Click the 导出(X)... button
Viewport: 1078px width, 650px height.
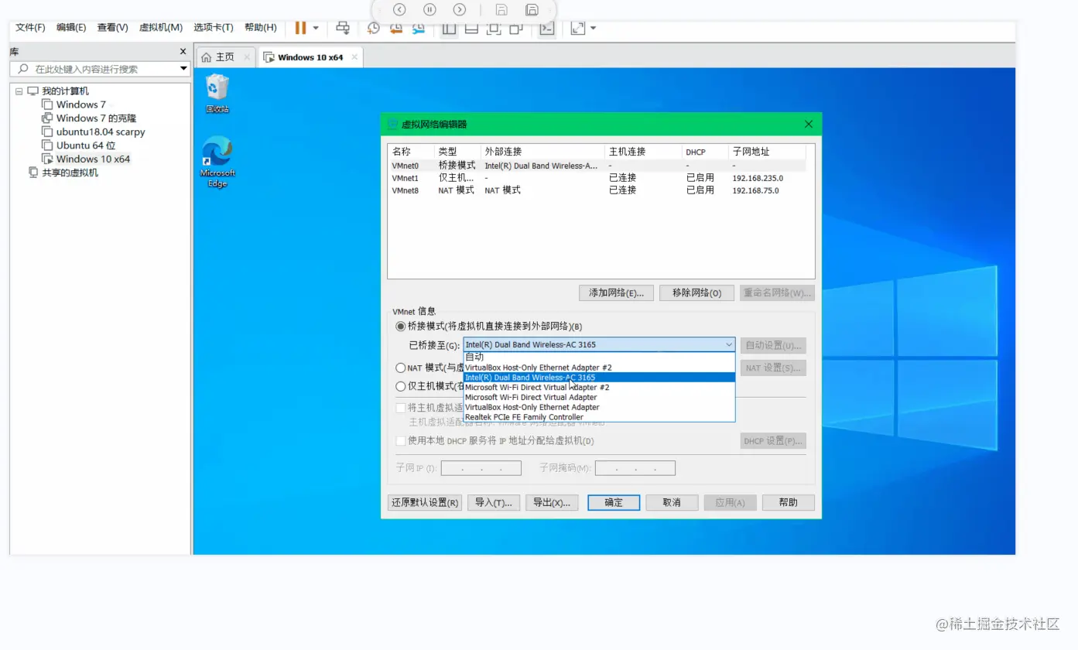coord(552,503)
